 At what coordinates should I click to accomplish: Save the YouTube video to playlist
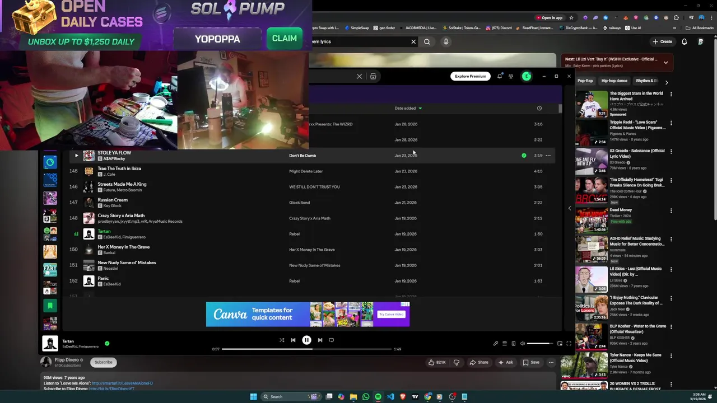tap(531, 362)
